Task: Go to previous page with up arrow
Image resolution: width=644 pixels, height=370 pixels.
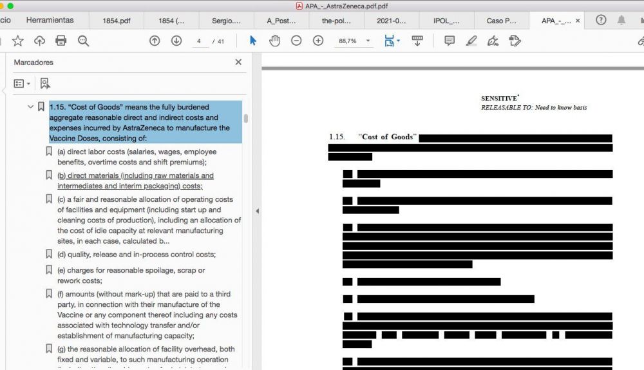Action: pyautogui.click(x=155, y=41)
